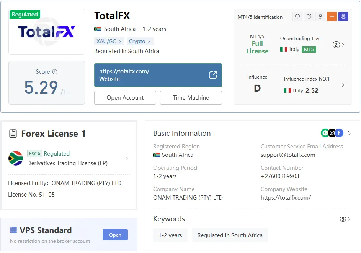The image size is (361, 253).
Task: Click the WhatsApp social icon
Action: (325, 133)
